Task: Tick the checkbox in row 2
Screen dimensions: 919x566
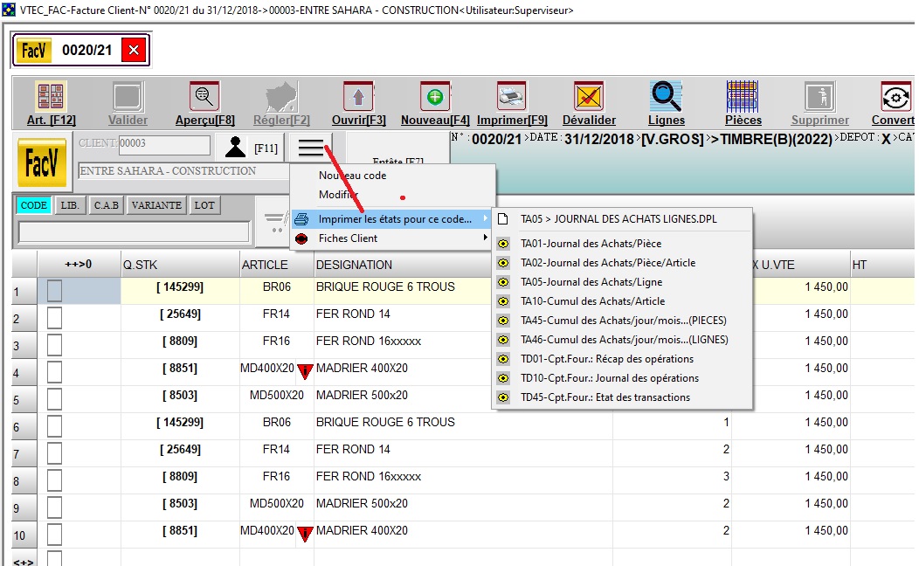Action: (x=54, y=318)
